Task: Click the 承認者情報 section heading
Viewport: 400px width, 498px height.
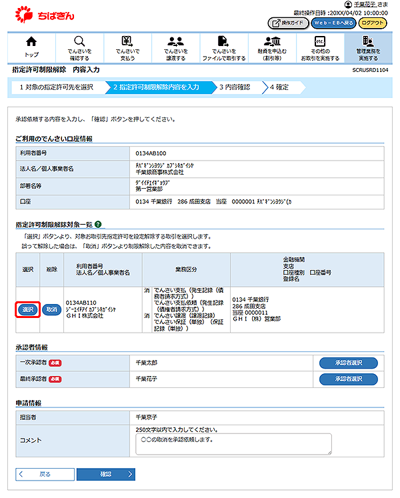Action: pyautogui.click(x=32, y=347)
